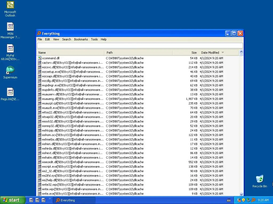Screen dimensions: 273x204
Task: Open the Bookmarks menu
Action: pos(81,39)
